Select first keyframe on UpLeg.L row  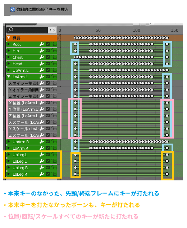[x=75, y=154]
